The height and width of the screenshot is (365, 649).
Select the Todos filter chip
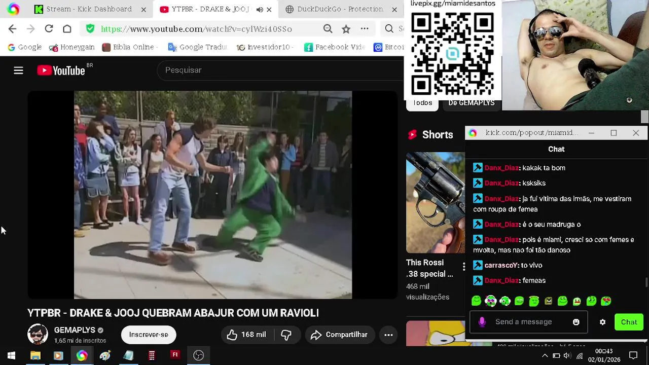point(422,103)
